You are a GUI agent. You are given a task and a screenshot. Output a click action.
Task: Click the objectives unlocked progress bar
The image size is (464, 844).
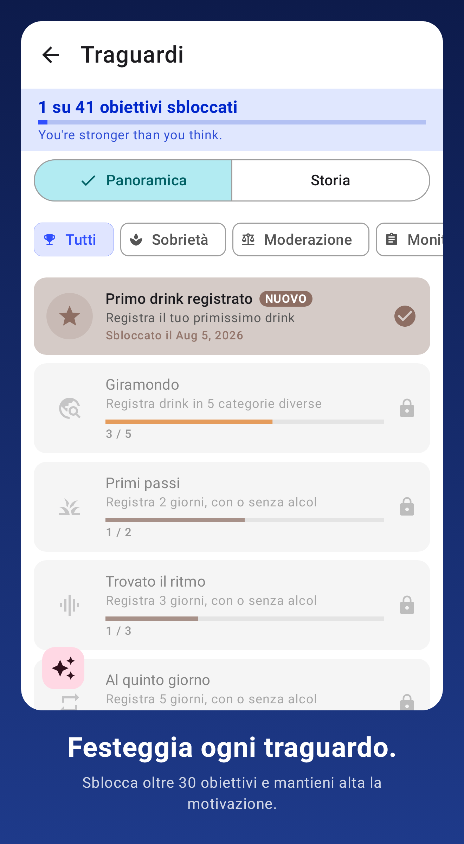click(232, 122)
